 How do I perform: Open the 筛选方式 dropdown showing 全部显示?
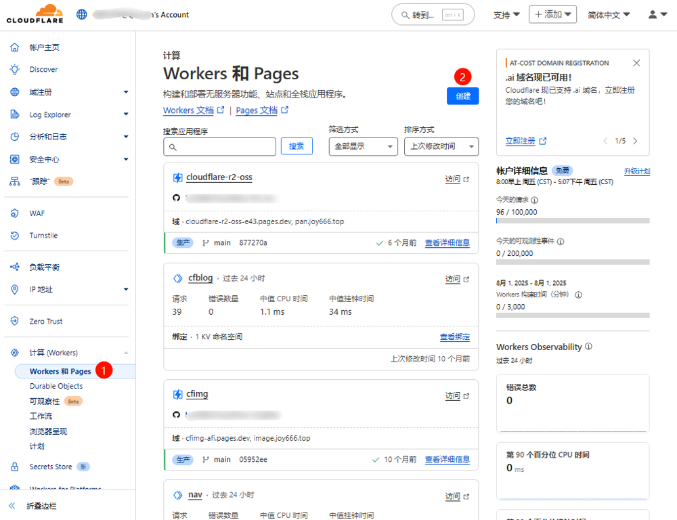coord(363,146)
